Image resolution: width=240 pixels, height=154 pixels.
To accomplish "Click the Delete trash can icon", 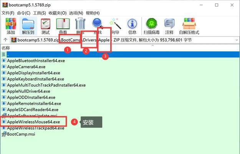I will click(x=80, y=23).
